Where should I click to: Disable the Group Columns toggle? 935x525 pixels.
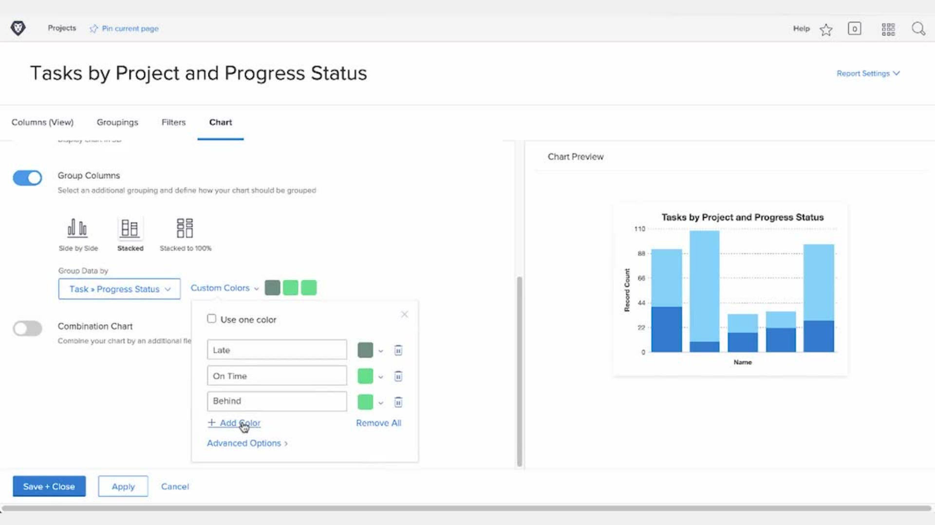click(x=27, y=178)
